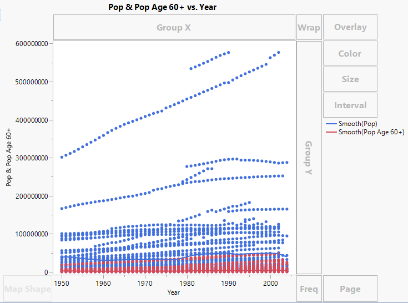This screenshot has width=408, height=303.
Task: Click the vertical Group Y zone
Action: tap(309, 157)
